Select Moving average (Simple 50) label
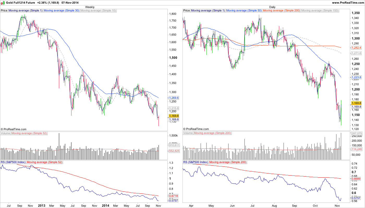This screenshot has width=365, height=208. 244,11
